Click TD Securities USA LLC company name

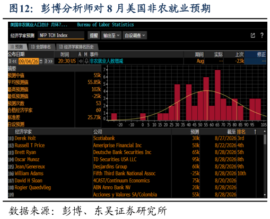click(115, 159)
